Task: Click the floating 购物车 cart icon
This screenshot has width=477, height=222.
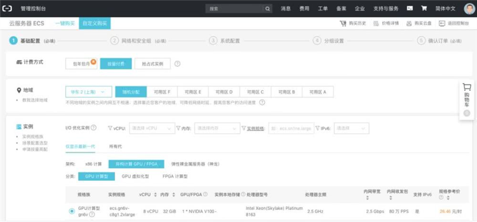Action: (467, 87)
